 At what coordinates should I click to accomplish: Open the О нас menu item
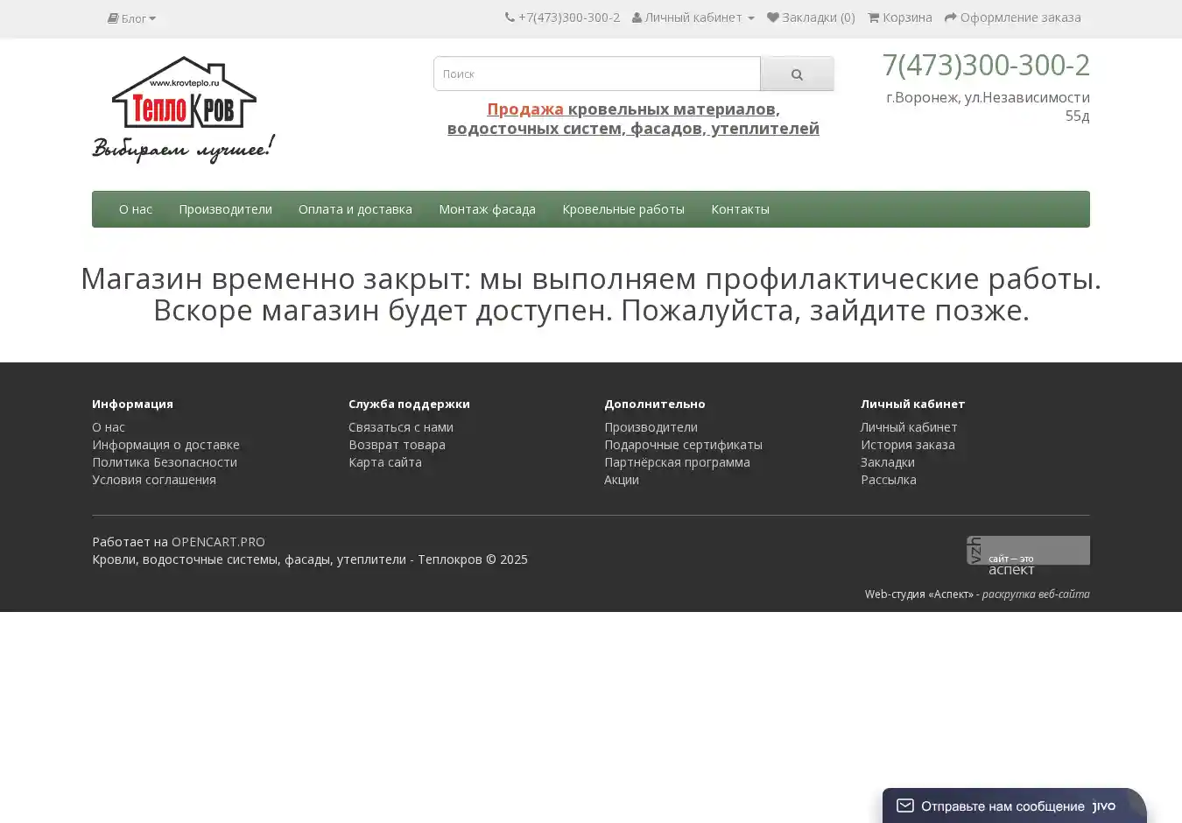(x=136, y=209)
